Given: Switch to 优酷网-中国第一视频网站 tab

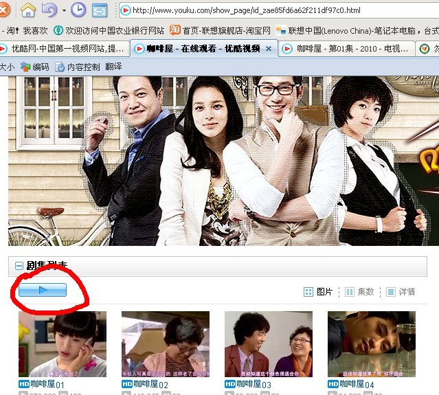Looking at the screenshot, I should coord(65,49).
